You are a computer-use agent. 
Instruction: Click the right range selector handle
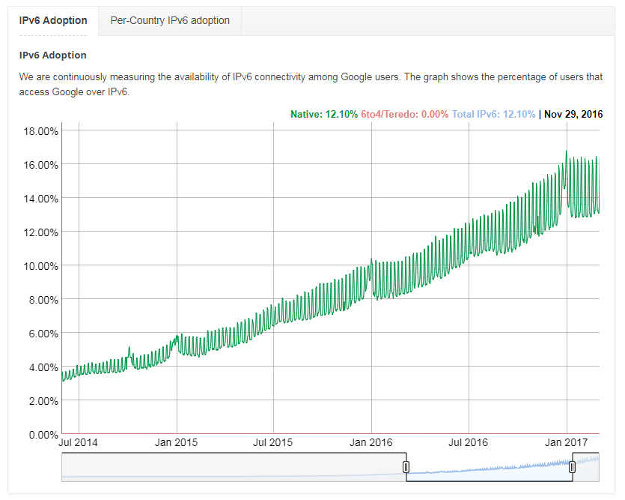click(x=572, y=467)
